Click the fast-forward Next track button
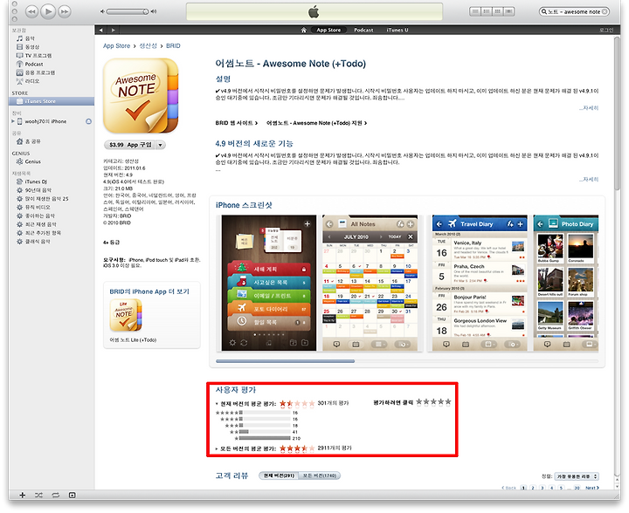Screen dimensions: 629x513 pos(64,11)
